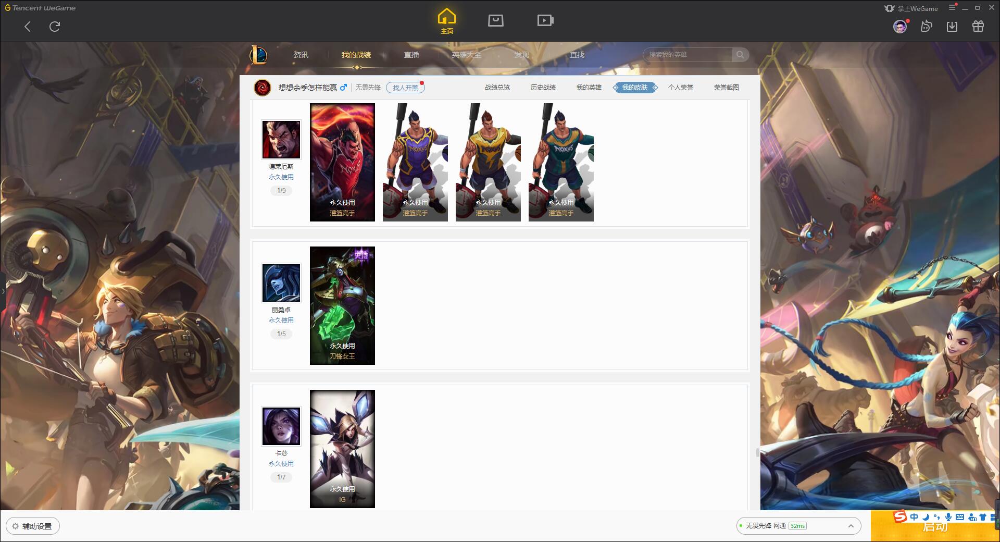Switch to 荣誉截图 sub-tab

pyautogui.click(x=727, y=88)
